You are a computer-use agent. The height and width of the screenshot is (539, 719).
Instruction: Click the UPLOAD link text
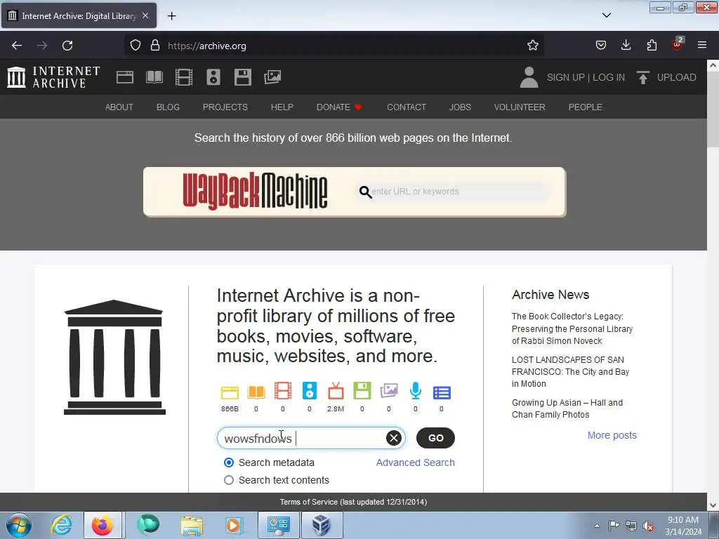point(676,77)
